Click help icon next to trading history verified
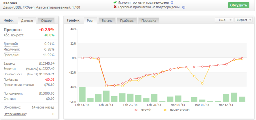This screenshot has width=256, height=120. pos(172,3)
